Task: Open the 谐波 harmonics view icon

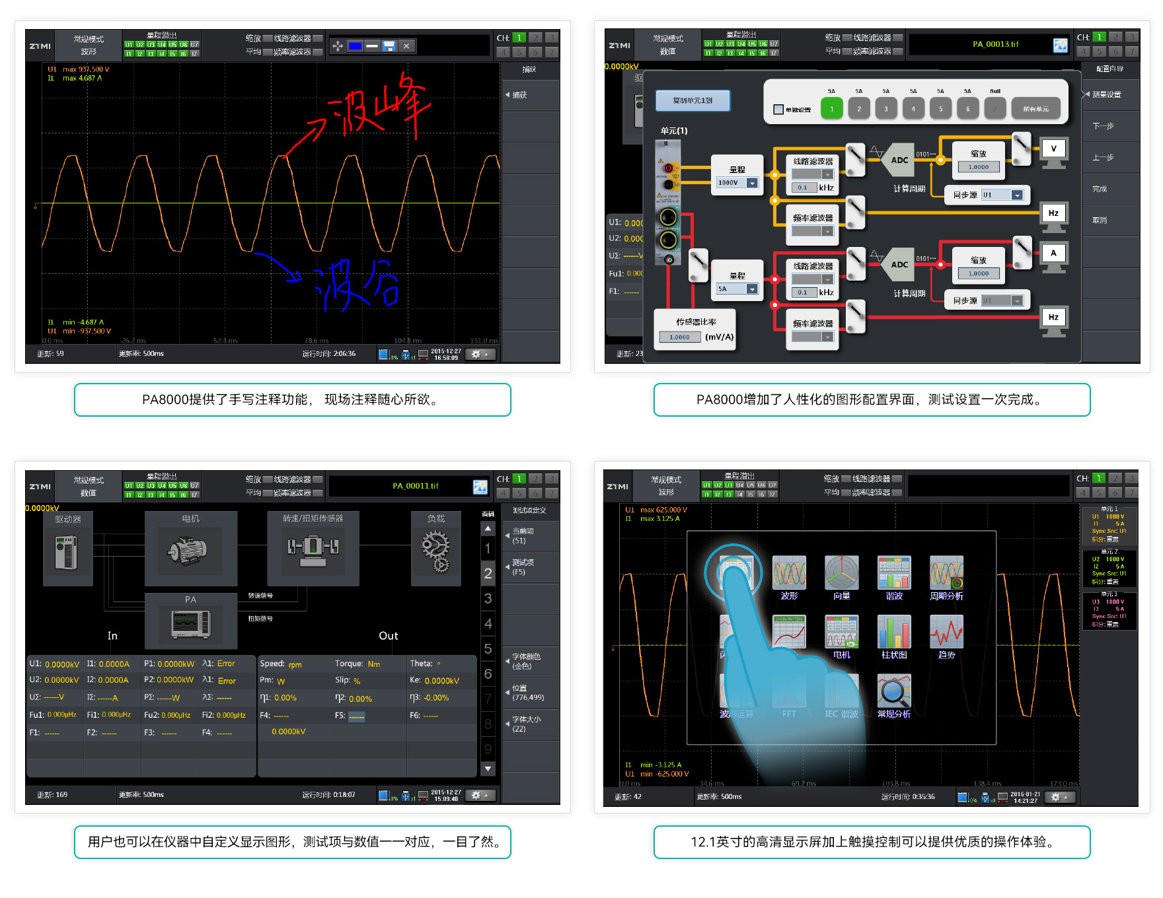Action: click(x=893, y=572)
